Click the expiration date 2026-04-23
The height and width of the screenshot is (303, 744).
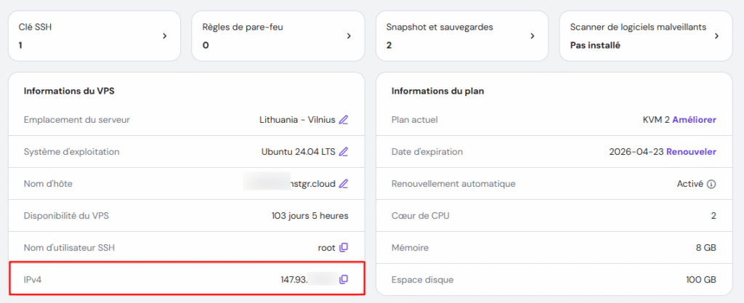click(636, 152)
